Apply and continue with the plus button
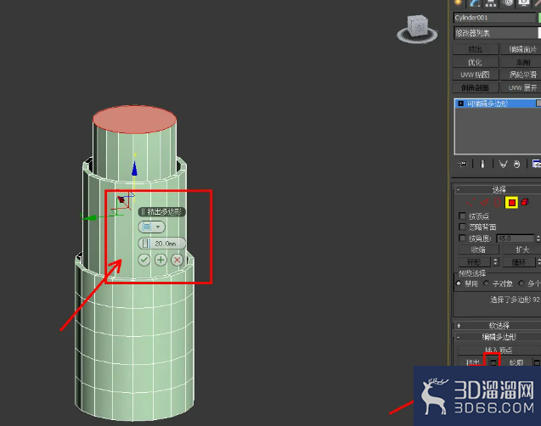Viewport: 541px width, 426px height. (161, 260)
